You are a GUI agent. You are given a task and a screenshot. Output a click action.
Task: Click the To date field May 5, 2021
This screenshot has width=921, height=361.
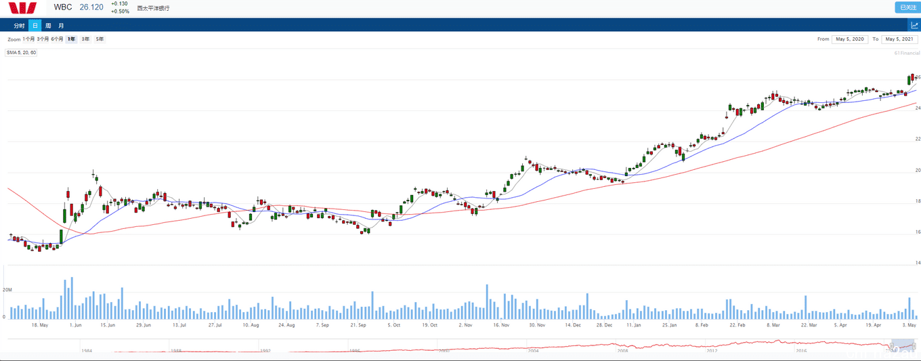coord(900,39)
